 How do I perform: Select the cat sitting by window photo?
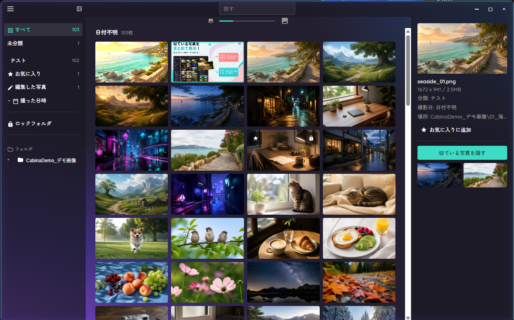point(283,194)
